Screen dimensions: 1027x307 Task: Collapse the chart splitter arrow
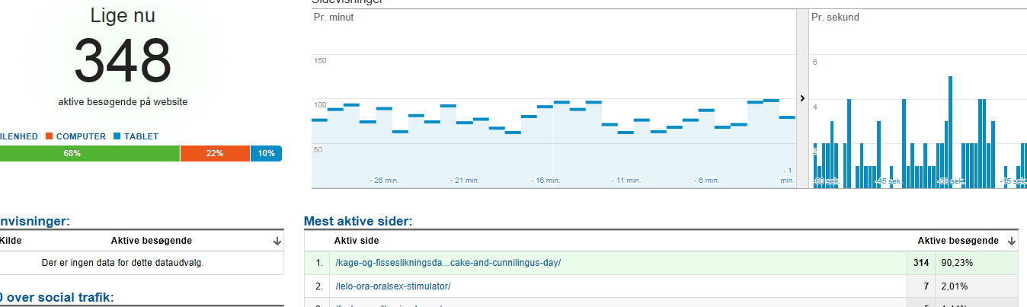802,98
